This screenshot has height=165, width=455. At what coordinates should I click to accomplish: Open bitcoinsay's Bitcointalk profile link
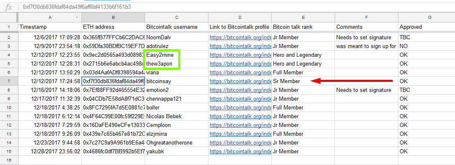pyautogui.click(x=240, y=81)
